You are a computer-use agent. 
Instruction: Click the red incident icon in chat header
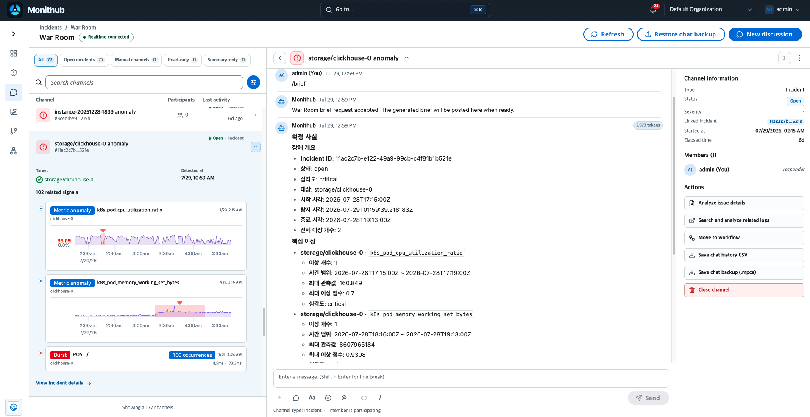[x=297, y=58]
